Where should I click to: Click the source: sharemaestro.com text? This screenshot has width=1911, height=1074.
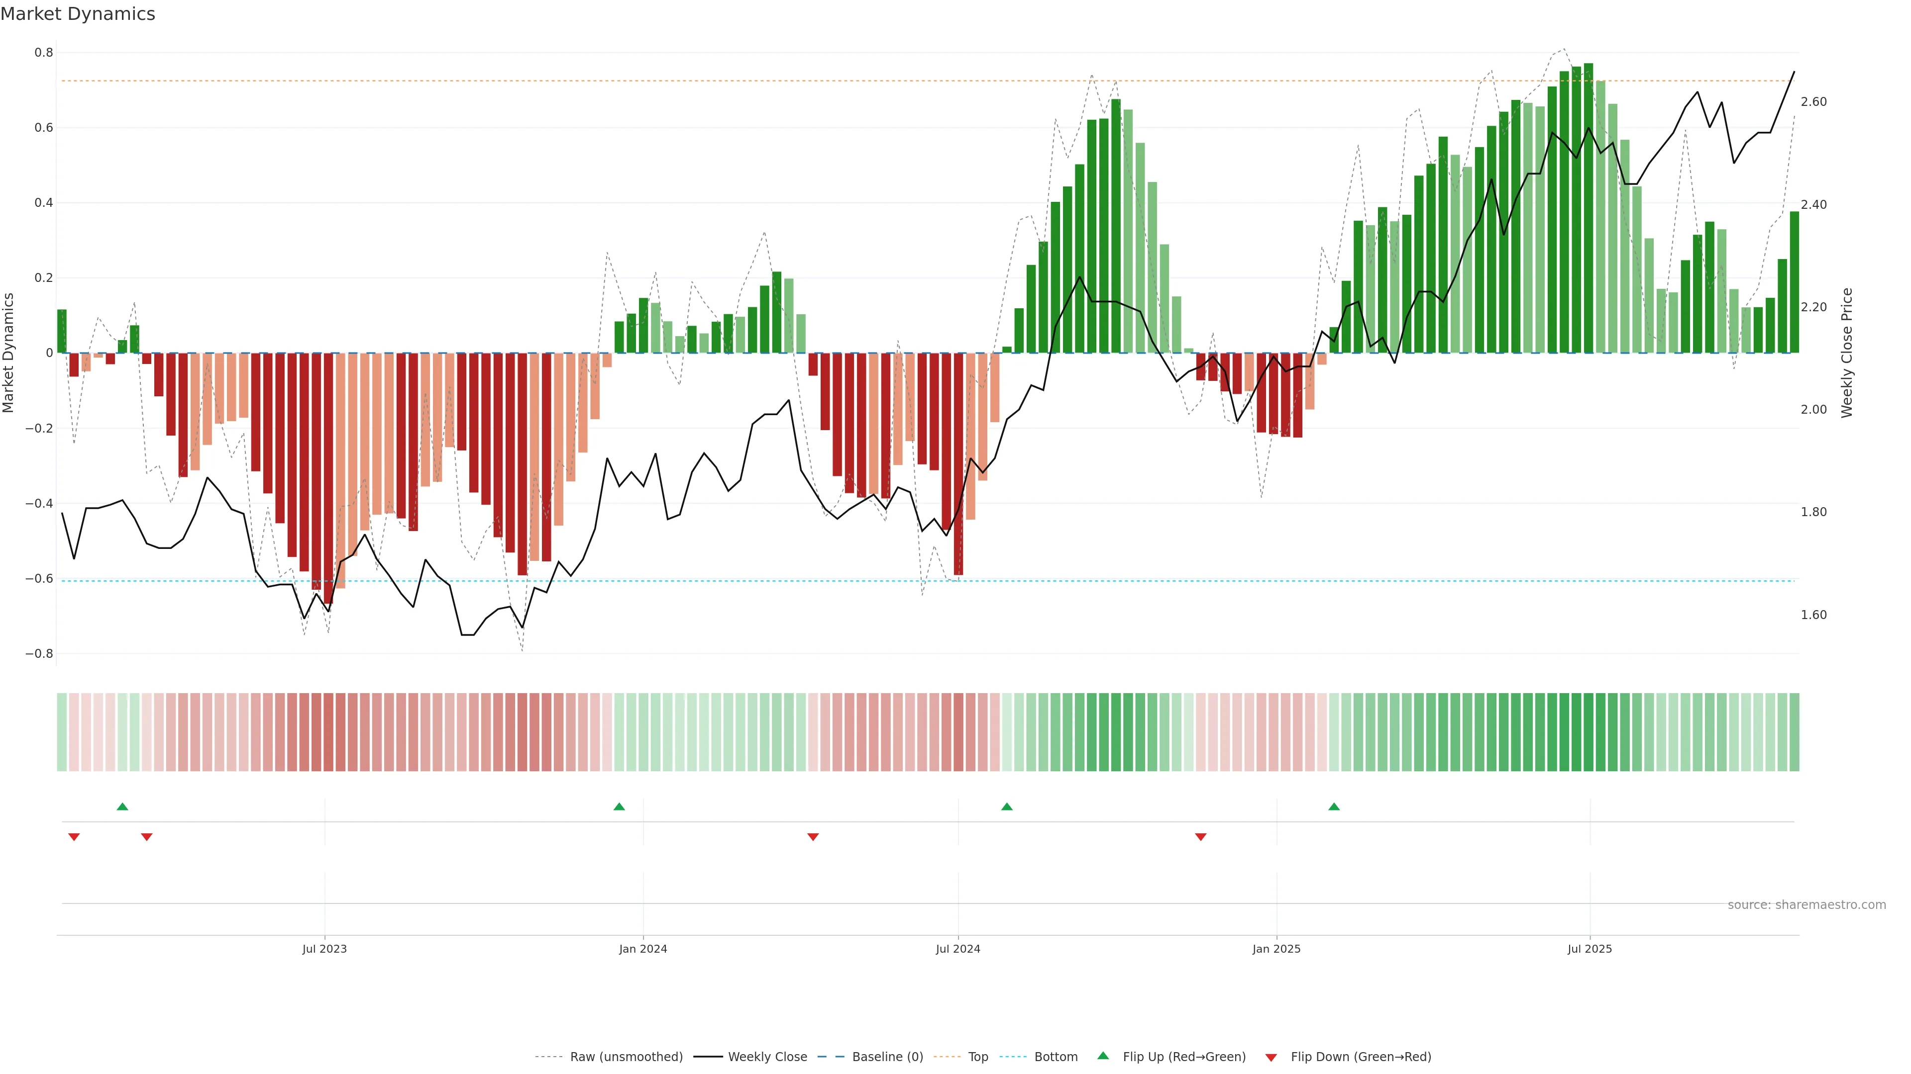(x=1806, y=905)
